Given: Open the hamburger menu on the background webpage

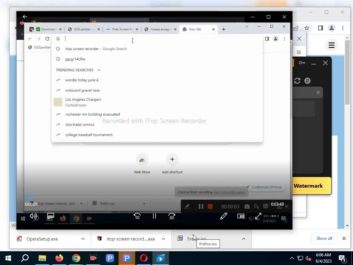Looking at the screenshot, I should (x=331, y=45).
